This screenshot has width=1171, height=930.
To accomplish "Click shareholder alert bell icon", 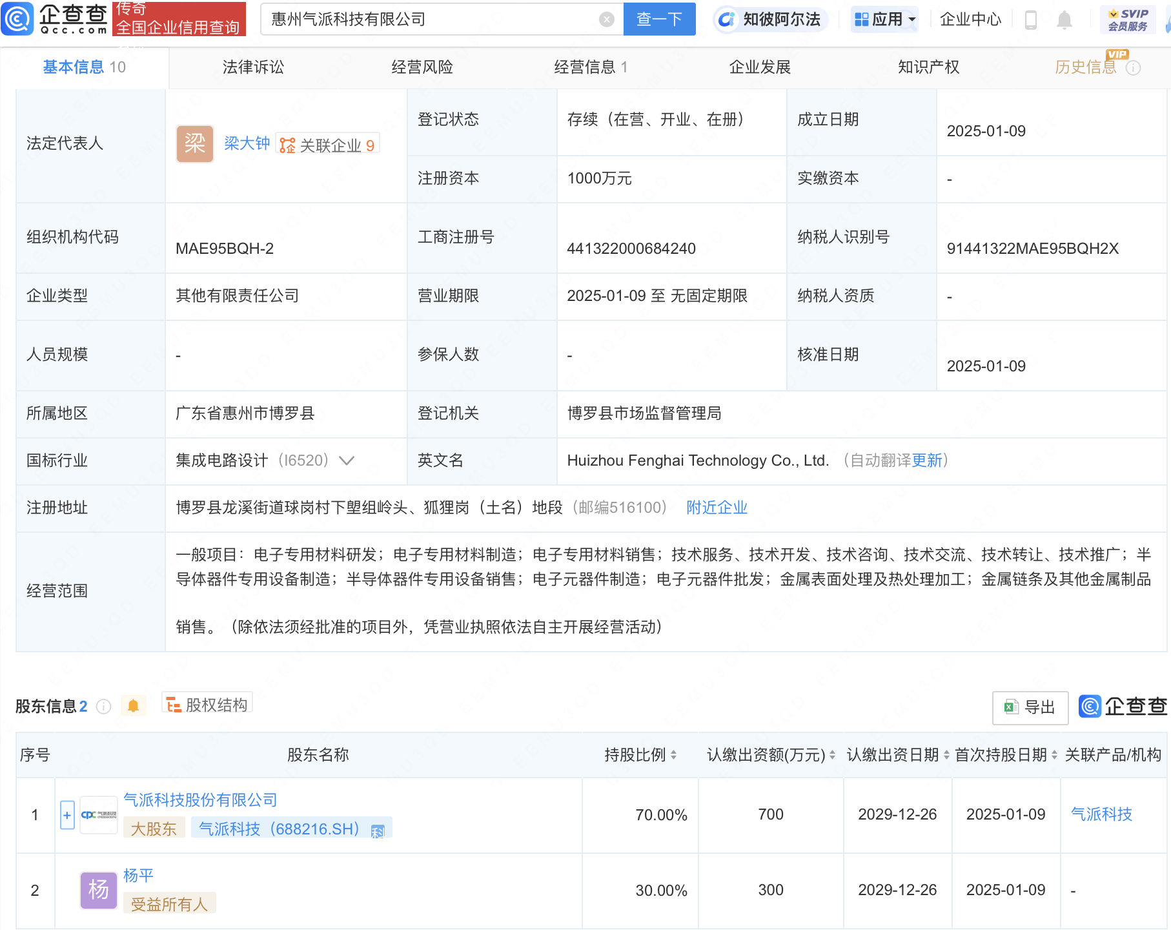I will coord(133,706).
